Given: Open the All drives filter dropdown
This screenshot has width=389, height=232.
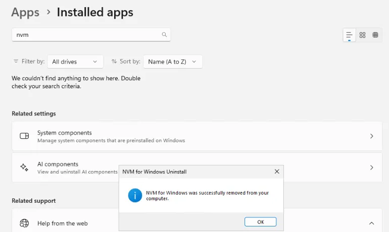Looking at the screenshot, I should (x=75, y=62).
